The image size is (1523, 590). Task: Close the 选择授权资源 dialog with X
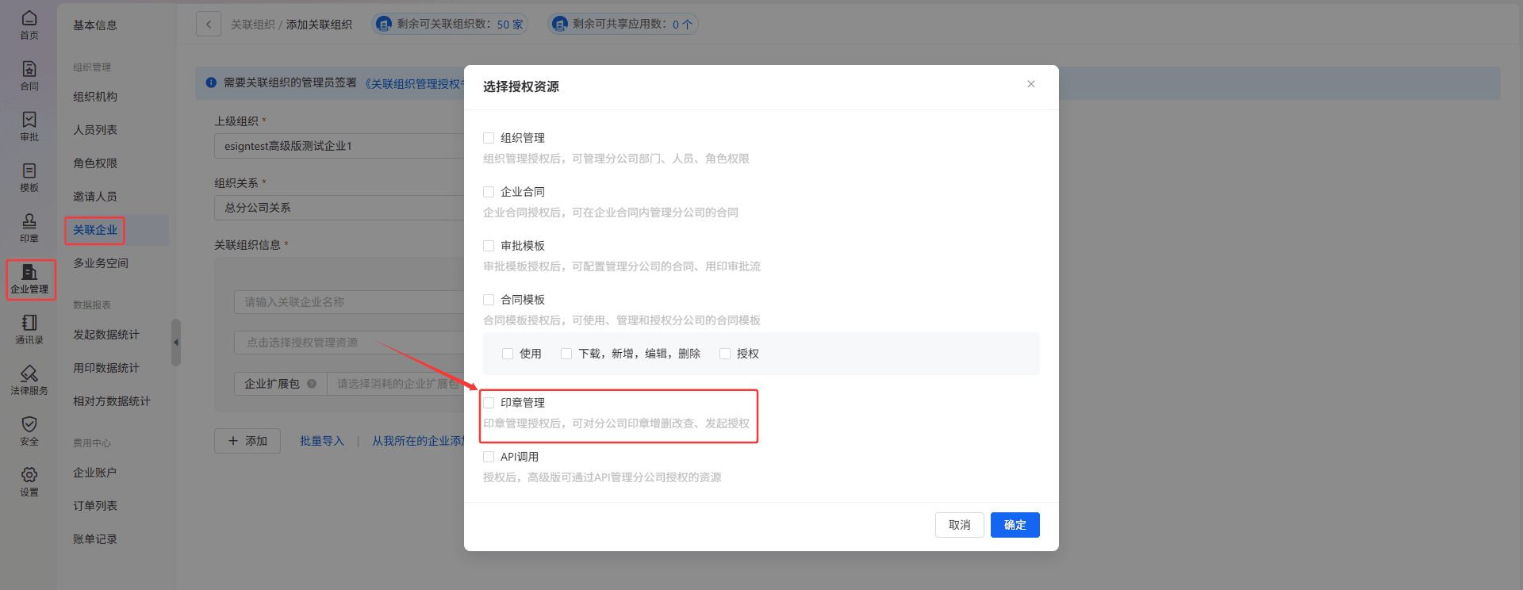point(1031,84)
